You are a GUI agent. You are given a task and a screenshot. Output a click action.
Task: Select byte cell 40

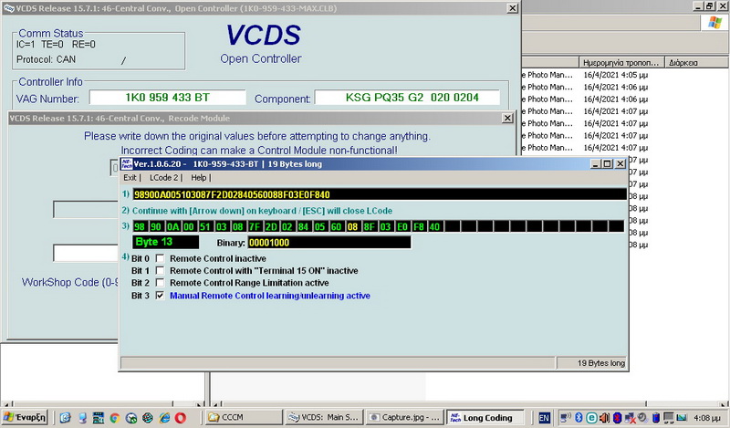(435, 226)
